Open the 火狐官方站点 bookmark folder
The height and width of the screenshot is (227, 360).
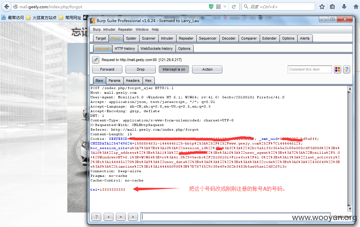click(41, 17)
